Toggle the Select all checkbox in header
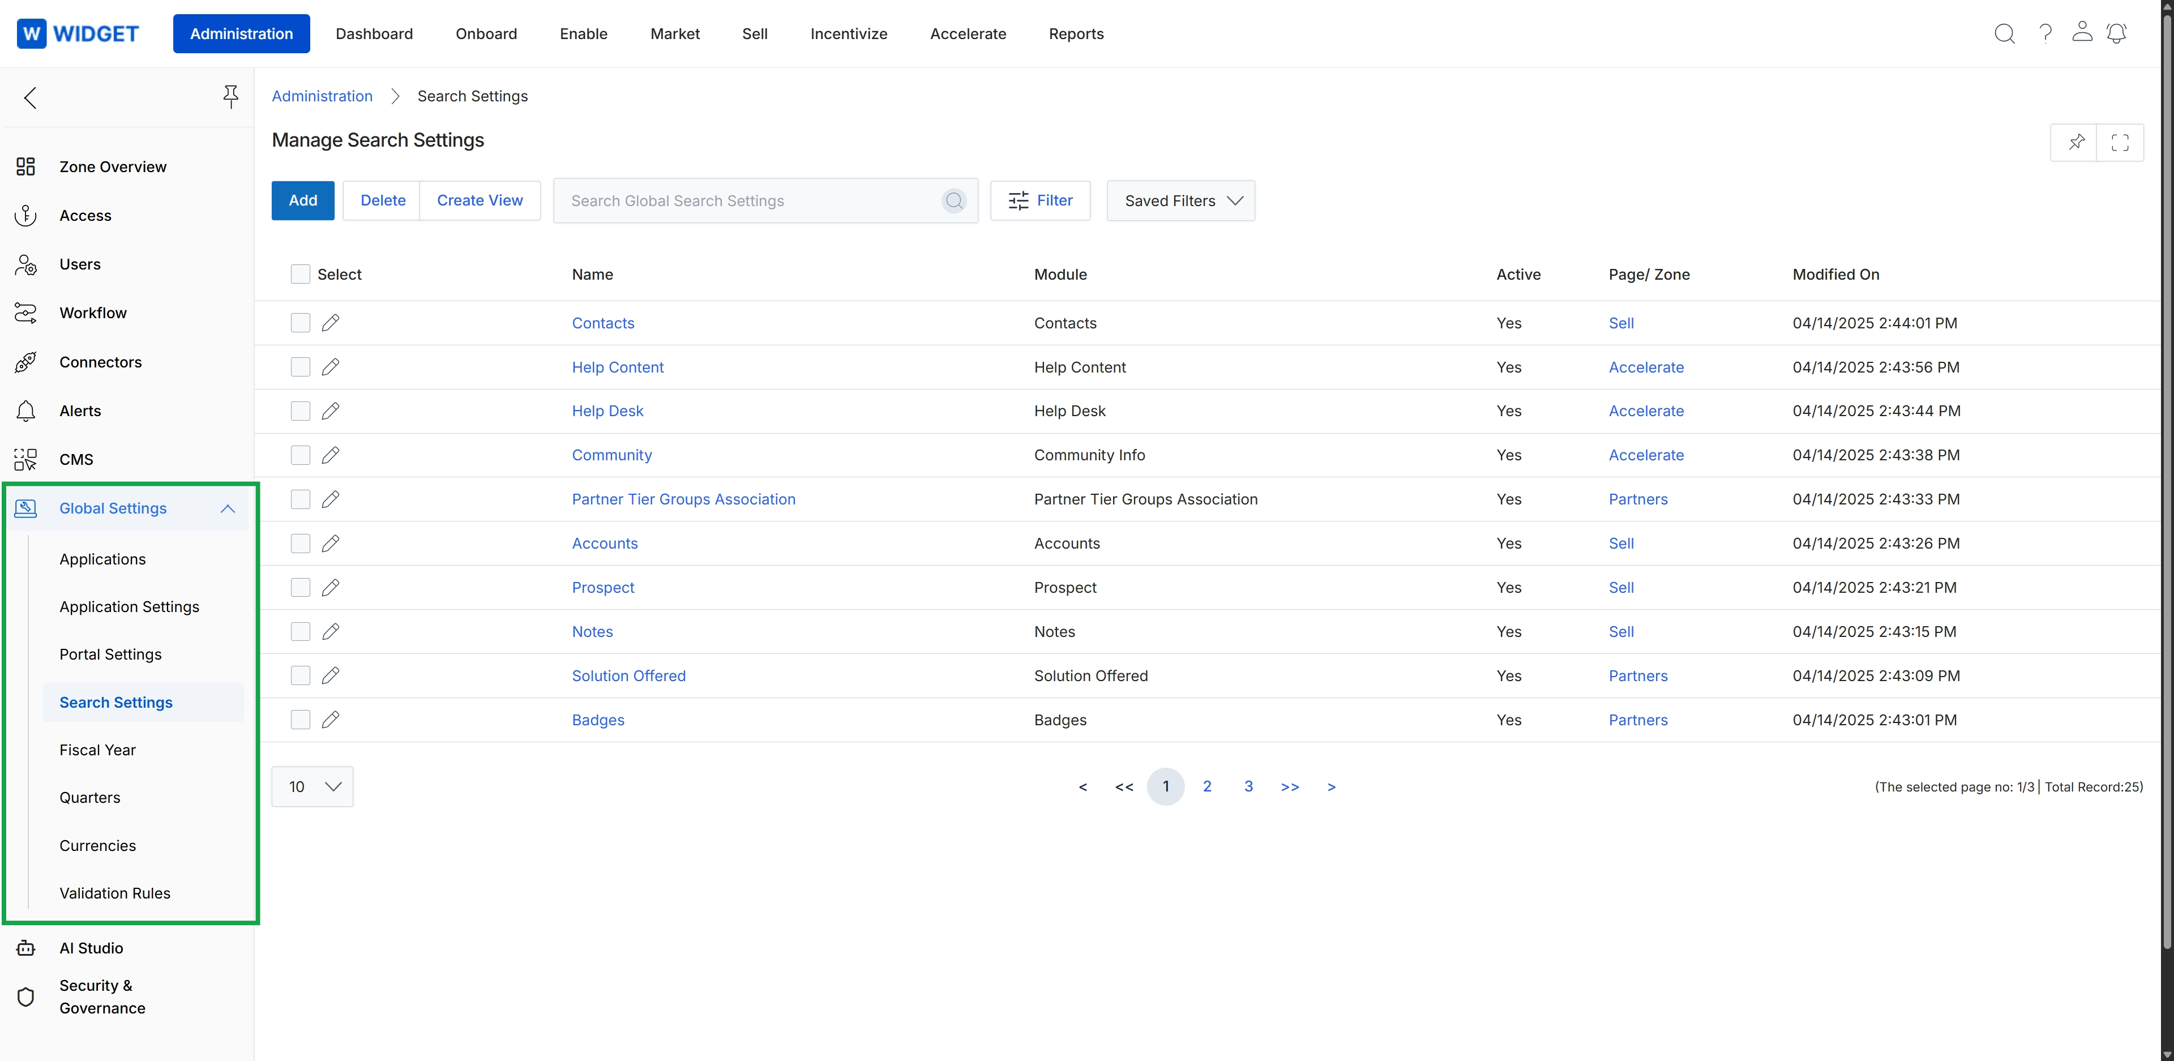Viewport: 2174px width, 1061px height. point(301,275)
